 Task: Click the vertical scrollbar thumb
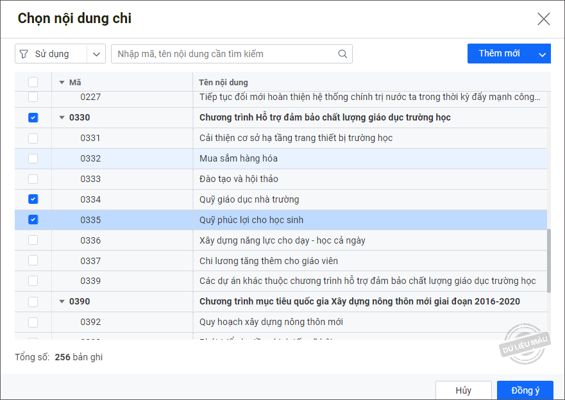point(548,261)
